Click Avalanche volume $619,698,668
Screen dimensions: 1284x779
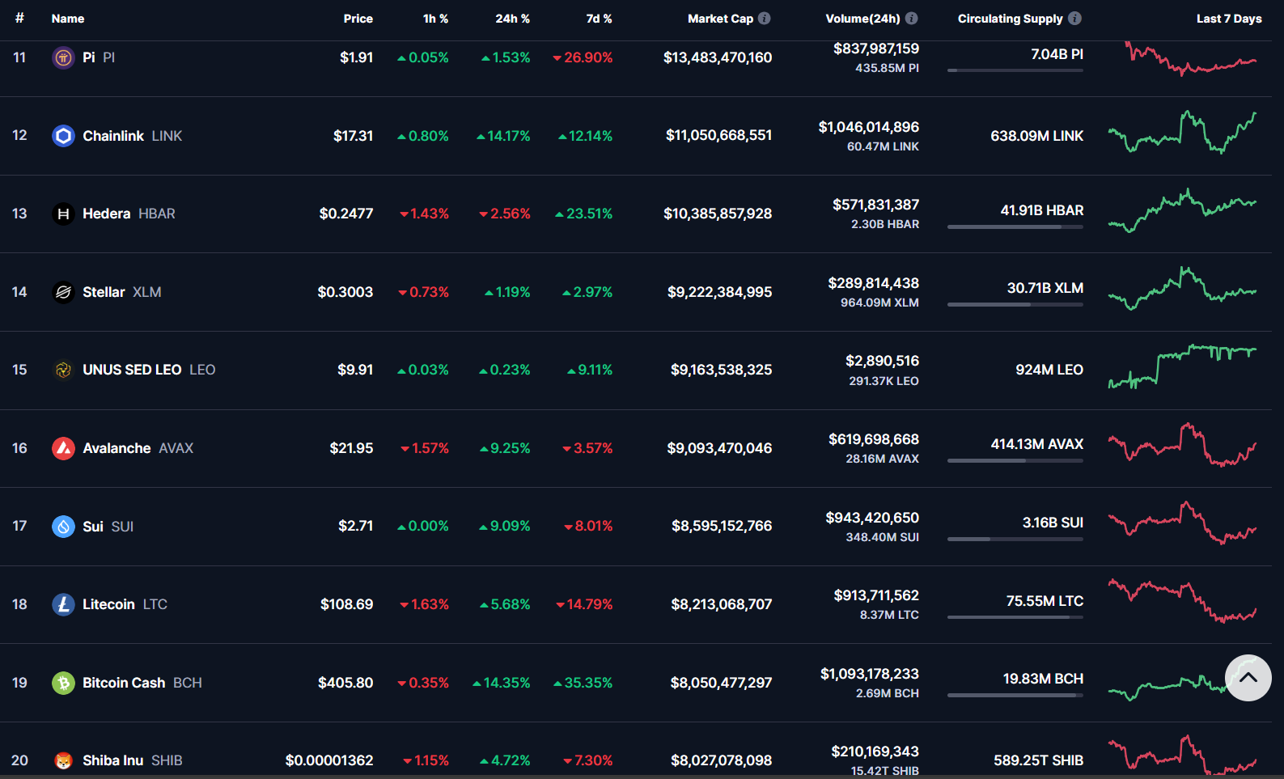(874, 439)
